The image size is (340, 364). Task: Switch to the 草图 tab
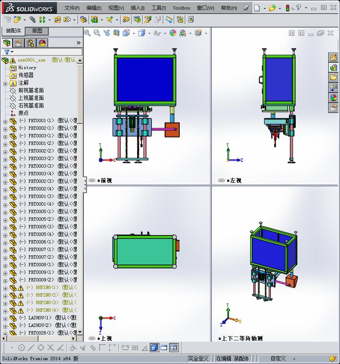point(37,31)
